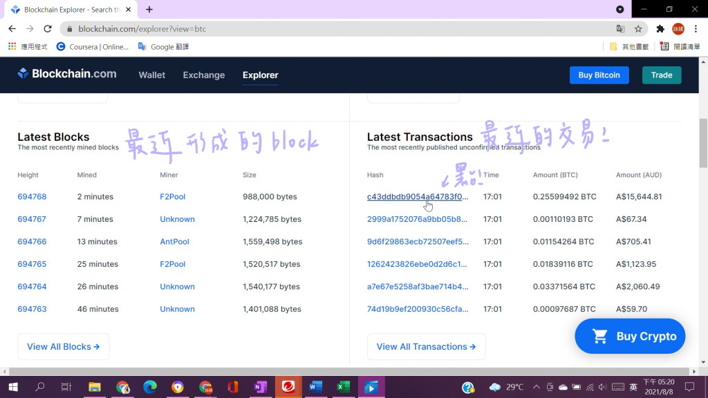Screen dimensions: 708x398
Task: Open Microsoft Edge from taskbar
Action: pyautogui.click(x=150, y=387)
